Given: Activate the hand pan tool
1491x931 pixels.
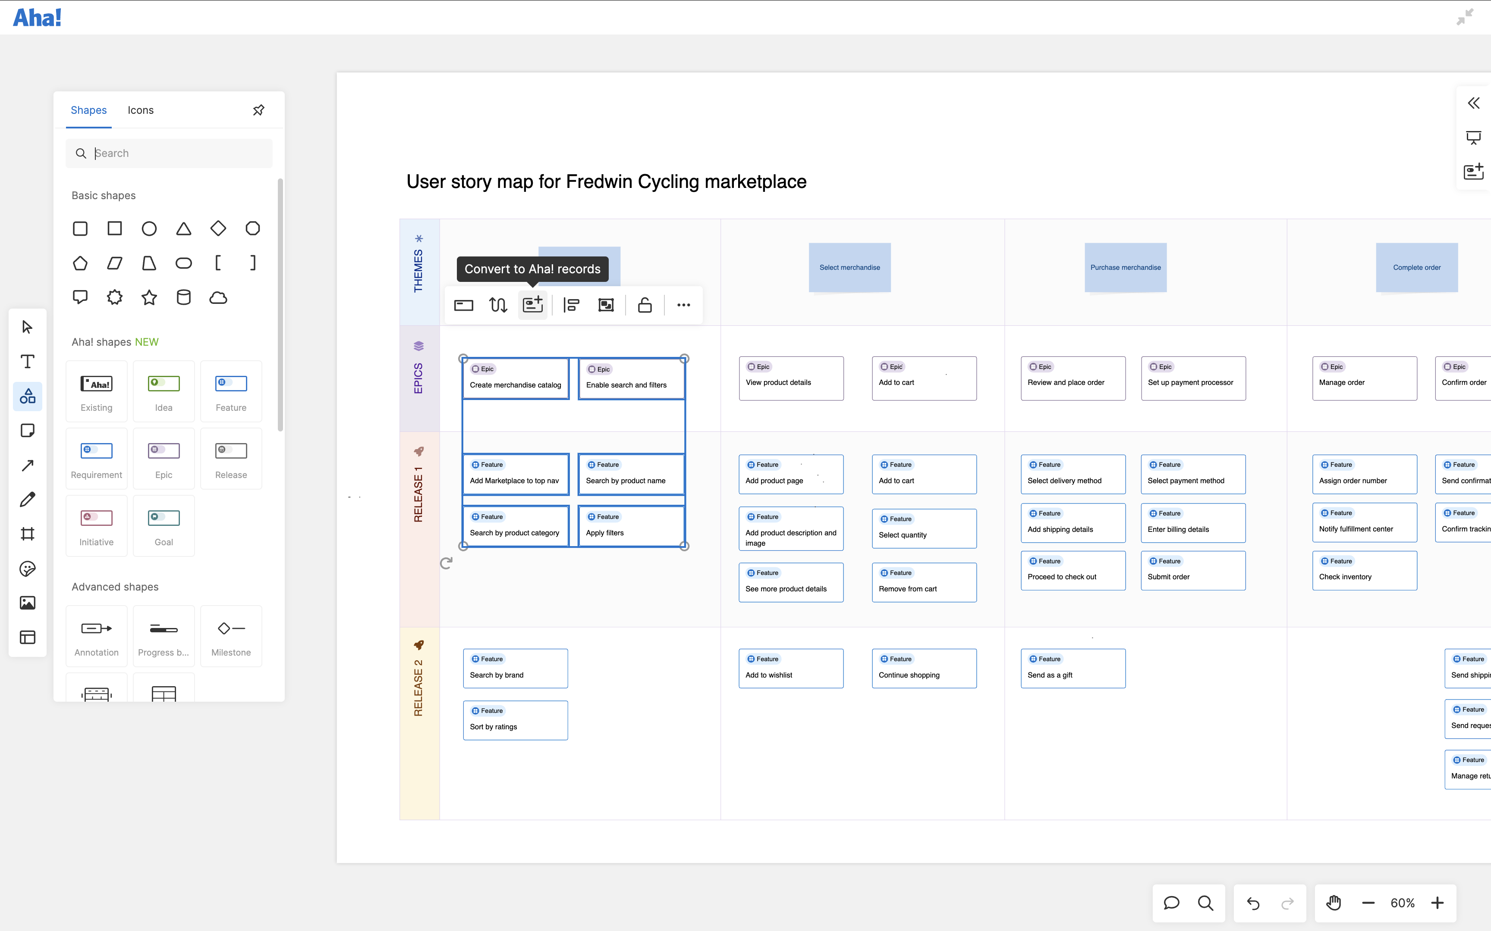Looking at the screenshot, I should tap(1334, 903).
